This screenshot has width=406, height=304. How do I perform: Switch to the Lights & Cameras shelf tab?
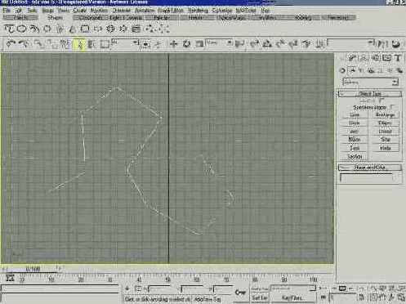(x=126, y=18)
